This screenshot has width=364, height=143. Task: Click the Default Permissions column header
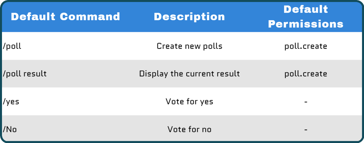306,17
